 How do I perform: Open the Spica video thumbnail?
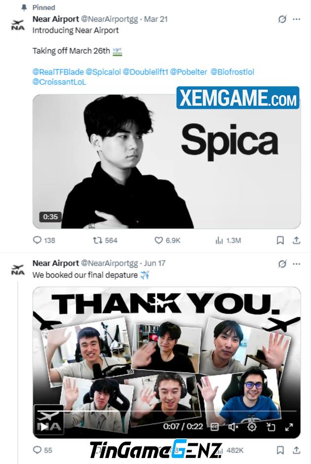[166, 161]
